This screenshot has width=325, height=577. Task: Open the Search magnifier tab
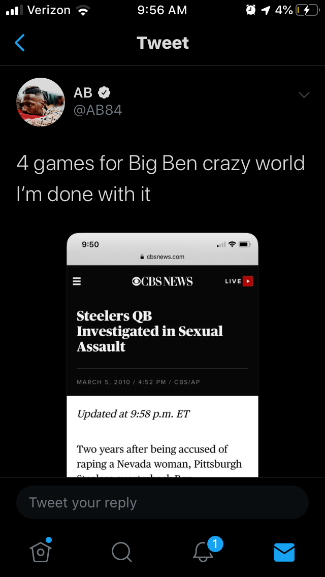point(121,552)
